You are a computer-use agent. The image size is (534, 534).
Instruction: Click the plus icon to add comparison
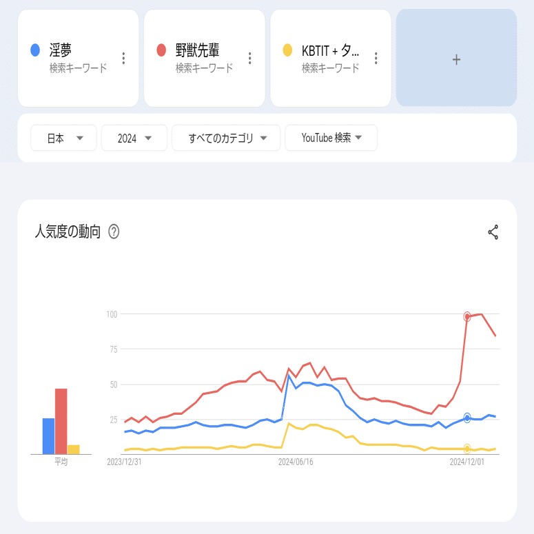pos(456,59)
